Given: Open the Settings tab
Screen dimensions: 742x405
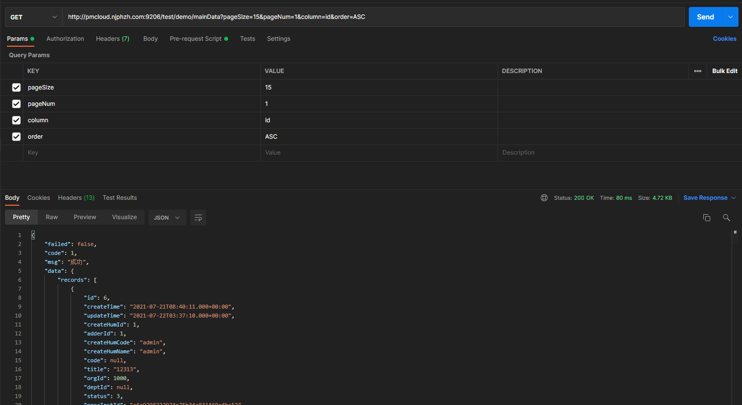Looking at the screenshot, I should pos(279,39).
